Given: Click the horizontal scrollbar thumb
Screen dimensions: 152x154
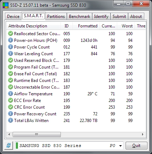Looking at the screenshot, I should coord(37,134).
